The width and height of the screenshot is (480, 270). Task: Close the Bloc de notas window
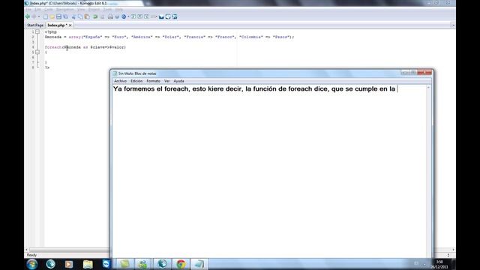click(424, 72)
